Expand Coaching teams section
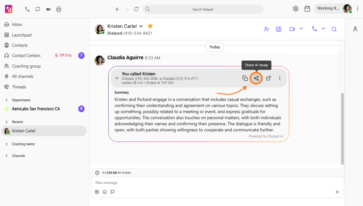This screenshot has width=363, height=206. (x=6, y=144)
